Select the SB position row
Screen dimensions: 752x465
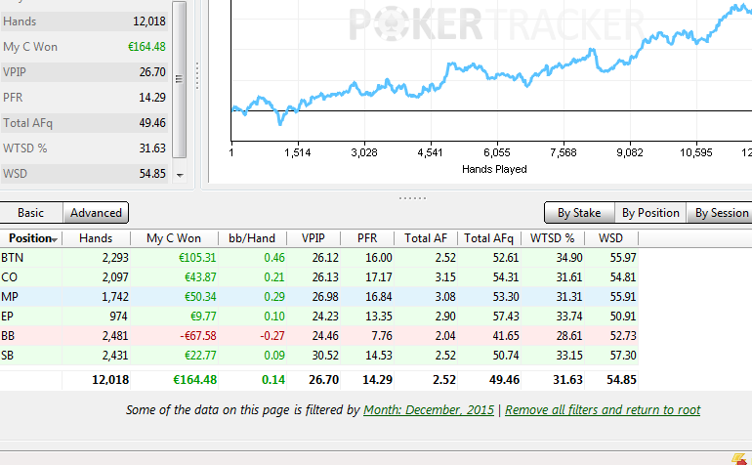click(x=319, y=356)
